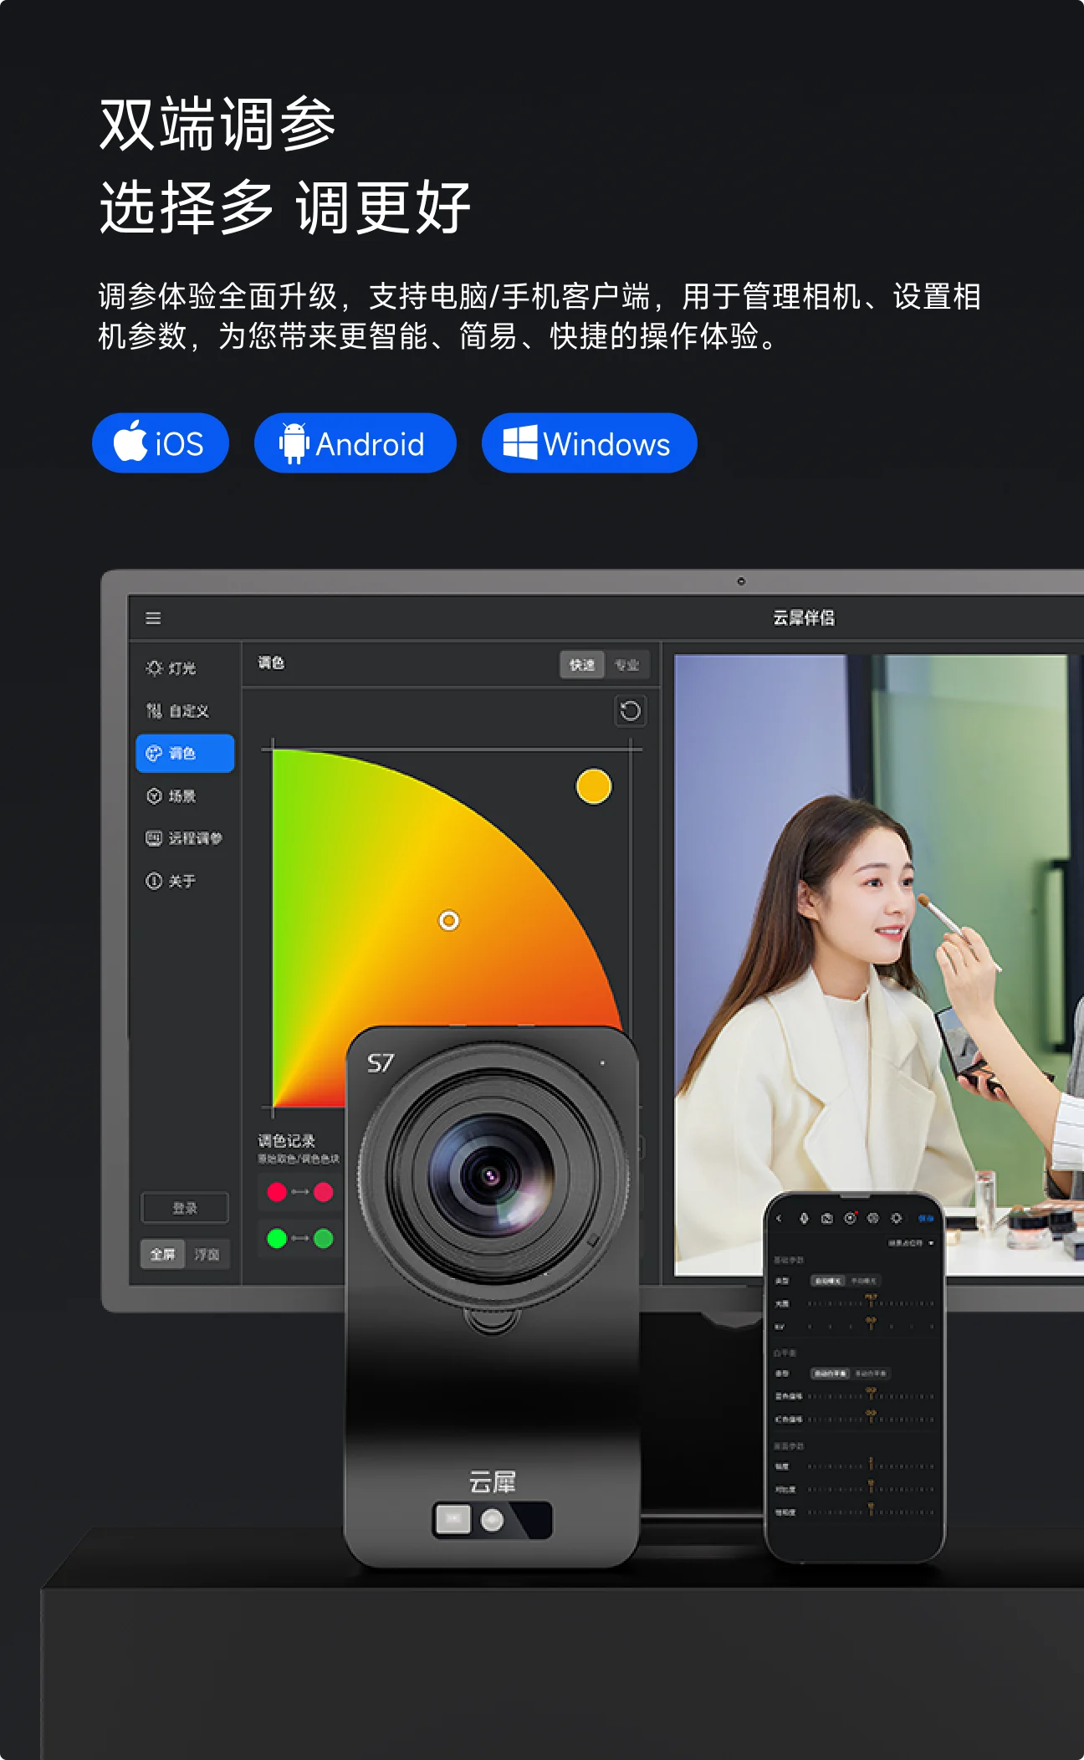
Task: Select the 调色 color tab in the sidebar
Action: [185, 753]
